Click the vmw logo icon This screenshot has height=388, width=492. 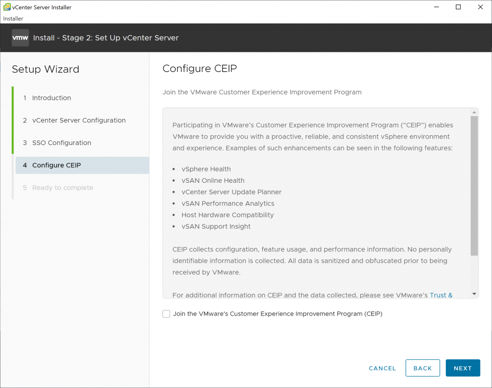coord(20,38)
